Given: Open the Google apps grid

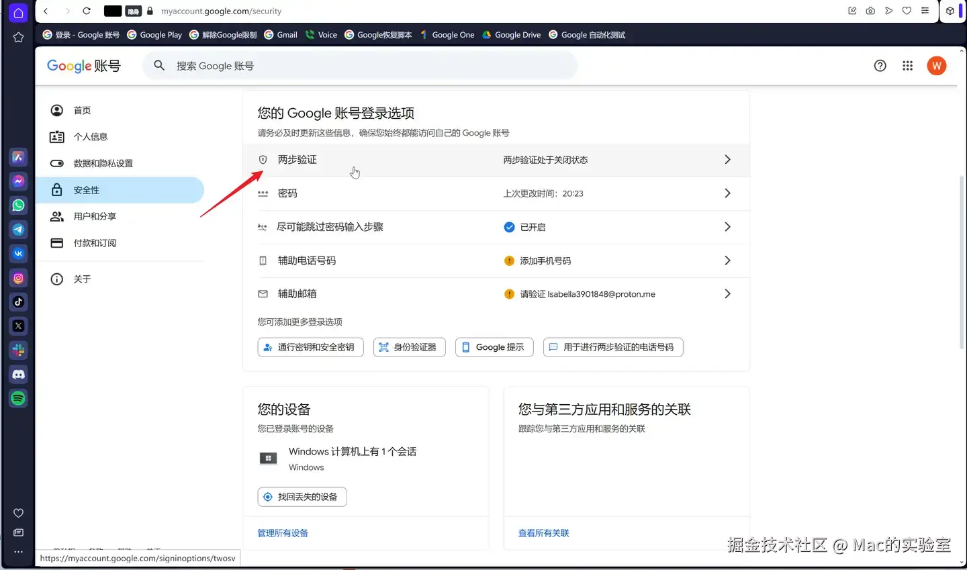Looking at the screenshot, I should [x=907, y=66].
